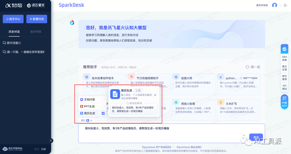
Task: Open the 讯飞开放平台 logo link
Action: click(12, 149)
